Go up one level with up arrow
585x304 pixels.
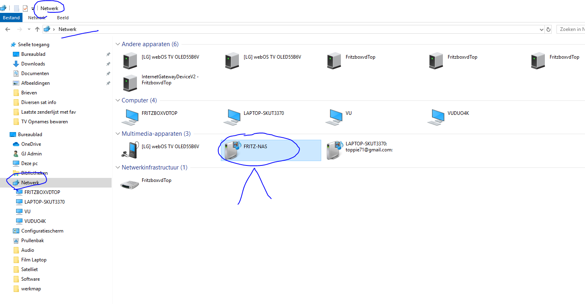pos(37,29)
